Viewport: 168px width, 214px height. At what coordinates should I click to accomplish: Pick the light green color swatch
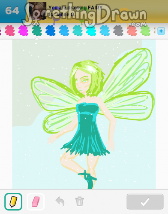click(x=145, y=31)
